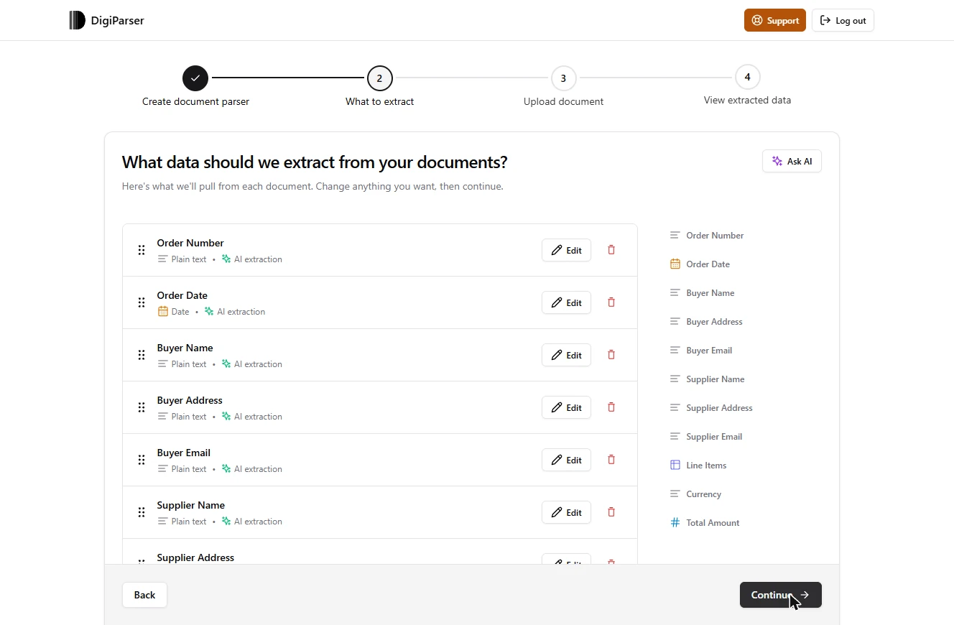Click the completed step one checkmark
The width and height of the screenshot is (954, 625).
195,78
